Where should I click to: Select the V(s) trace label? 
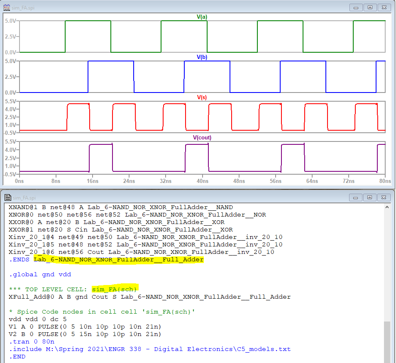pos(202,97)
